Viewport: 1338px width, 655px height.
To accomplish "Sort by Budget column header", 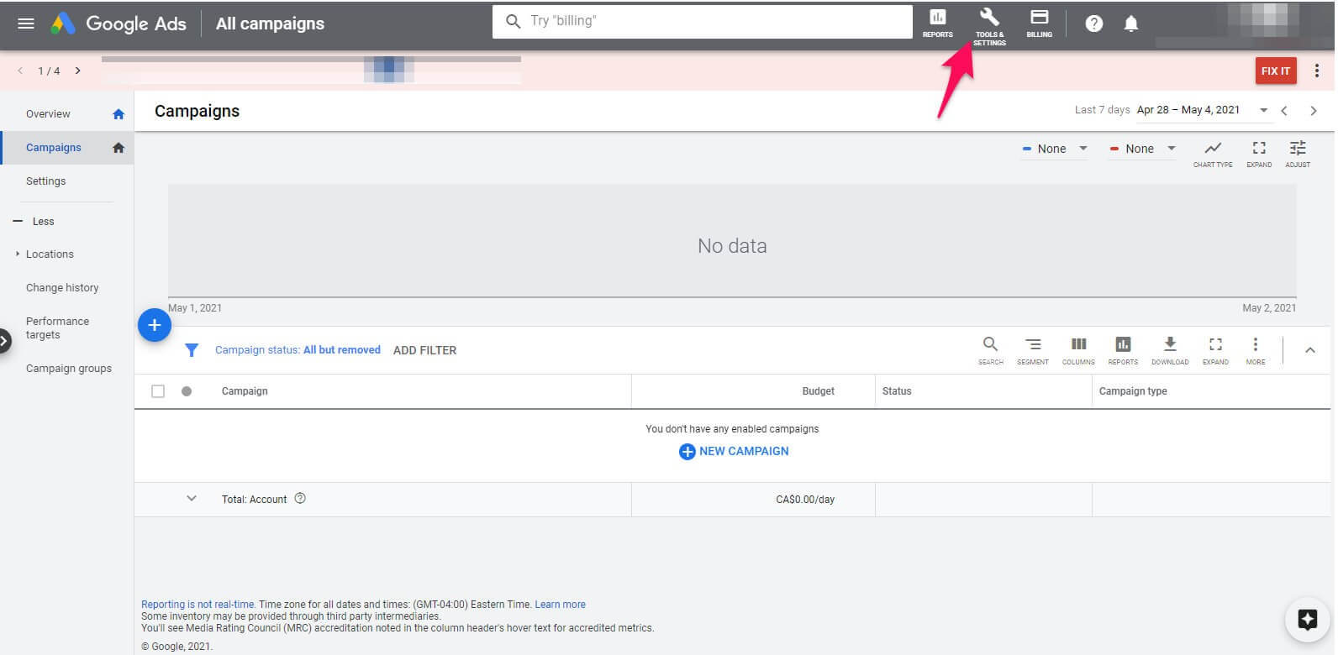I will (x=818, y=391).
